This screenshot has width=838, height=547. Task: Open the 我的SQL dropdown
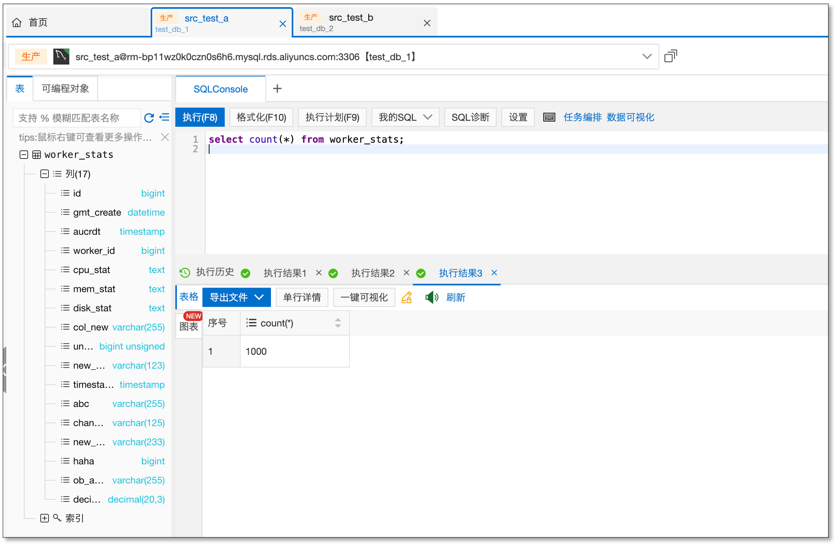point(405,117)
